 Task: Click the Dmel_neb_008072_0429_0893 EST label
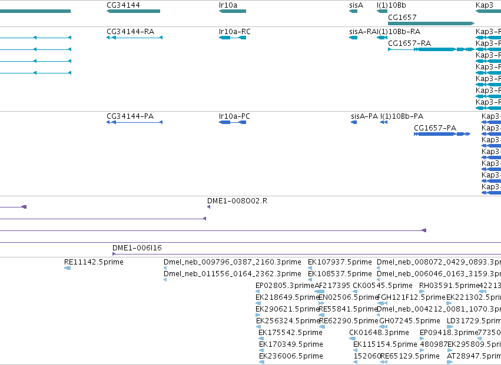click(439, 262)
